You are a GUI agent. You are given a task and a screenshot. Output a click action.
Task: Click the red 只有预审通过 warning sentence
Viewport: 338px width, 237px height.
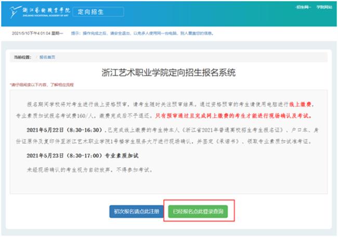click(x=233, y=116)
